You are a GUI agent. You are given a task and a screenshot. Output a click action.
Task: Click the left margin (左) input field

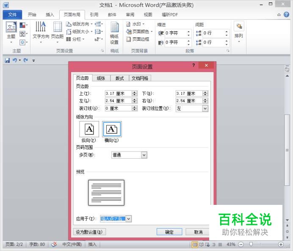pyautogui.click(x=118, y=101)
